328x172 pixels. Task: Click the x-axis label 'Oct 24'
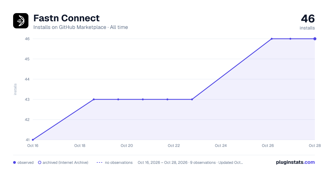pos(221,146)
